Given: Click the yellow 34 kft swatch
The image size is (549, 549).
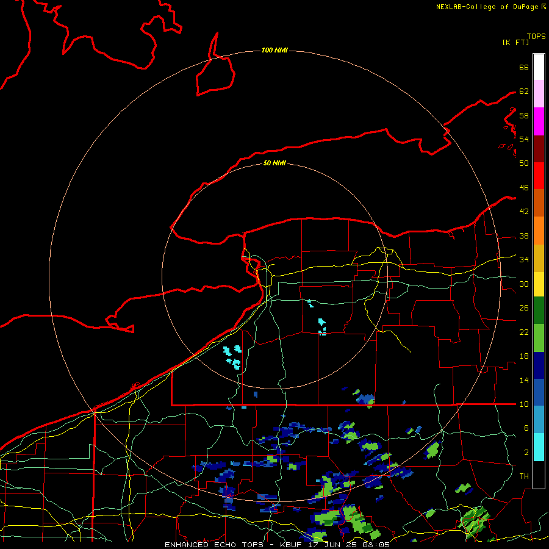Looking at the screenshot, I should (x=539, y=284).
